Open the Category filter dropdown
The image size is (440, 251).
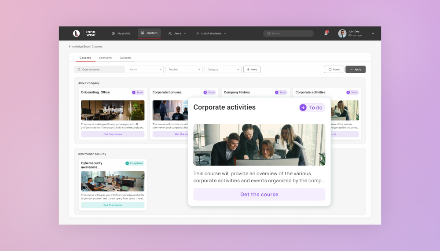click(223, 69)
